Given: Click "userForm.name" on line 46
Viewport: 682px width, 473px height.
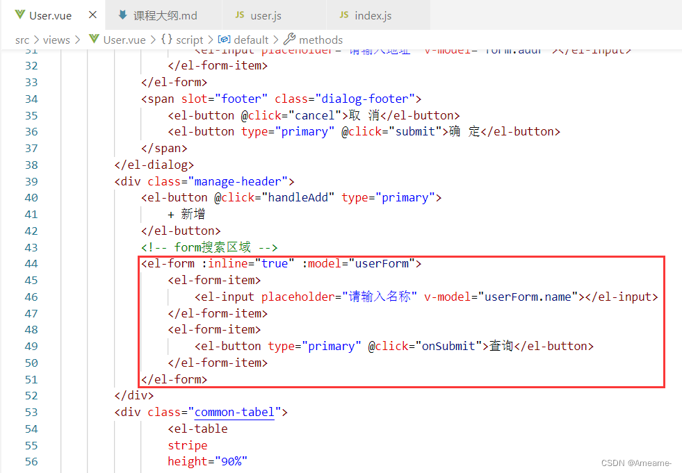Looking at the screenshot, I should point(528,297).
